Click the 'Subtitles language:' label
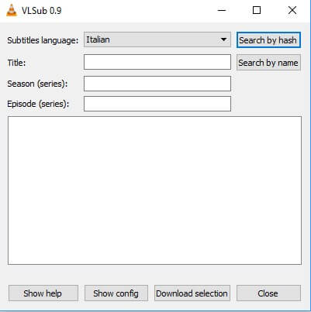Image resolution: width=311 pixels, height=312 pixels. tap(43, 40)
